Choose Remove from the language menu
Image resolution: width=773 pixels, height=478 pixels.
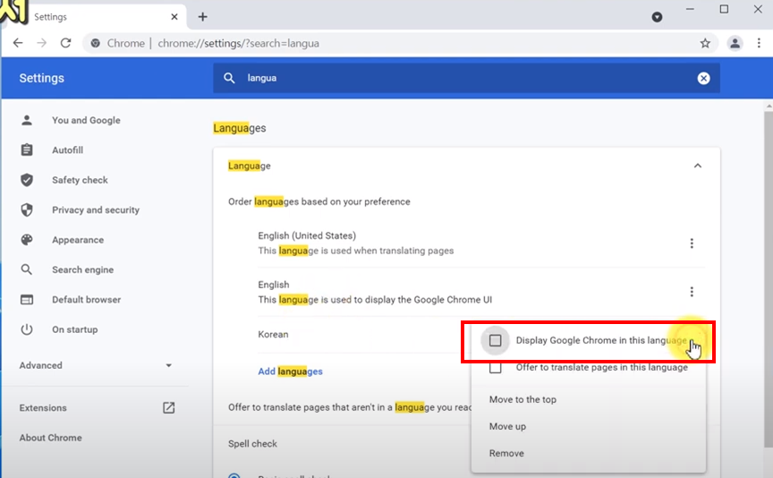506,453
